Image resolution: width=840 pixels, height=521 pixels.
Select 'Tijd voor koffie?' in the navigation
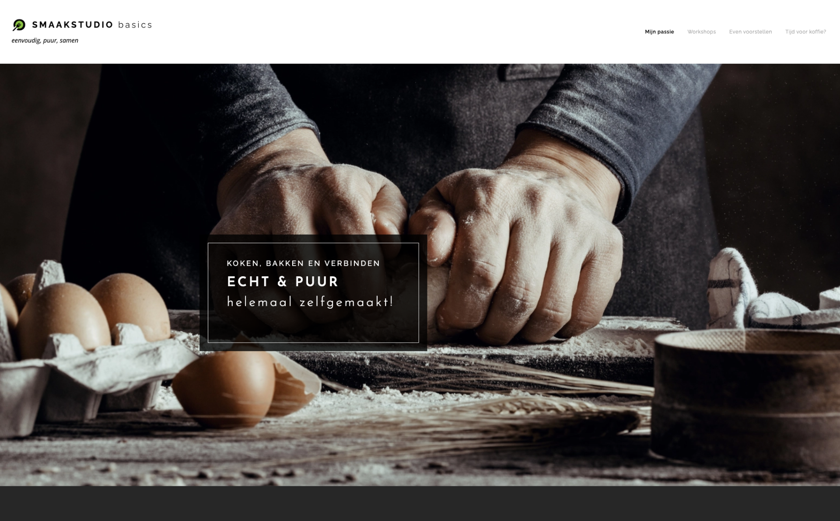click(805, 32)
